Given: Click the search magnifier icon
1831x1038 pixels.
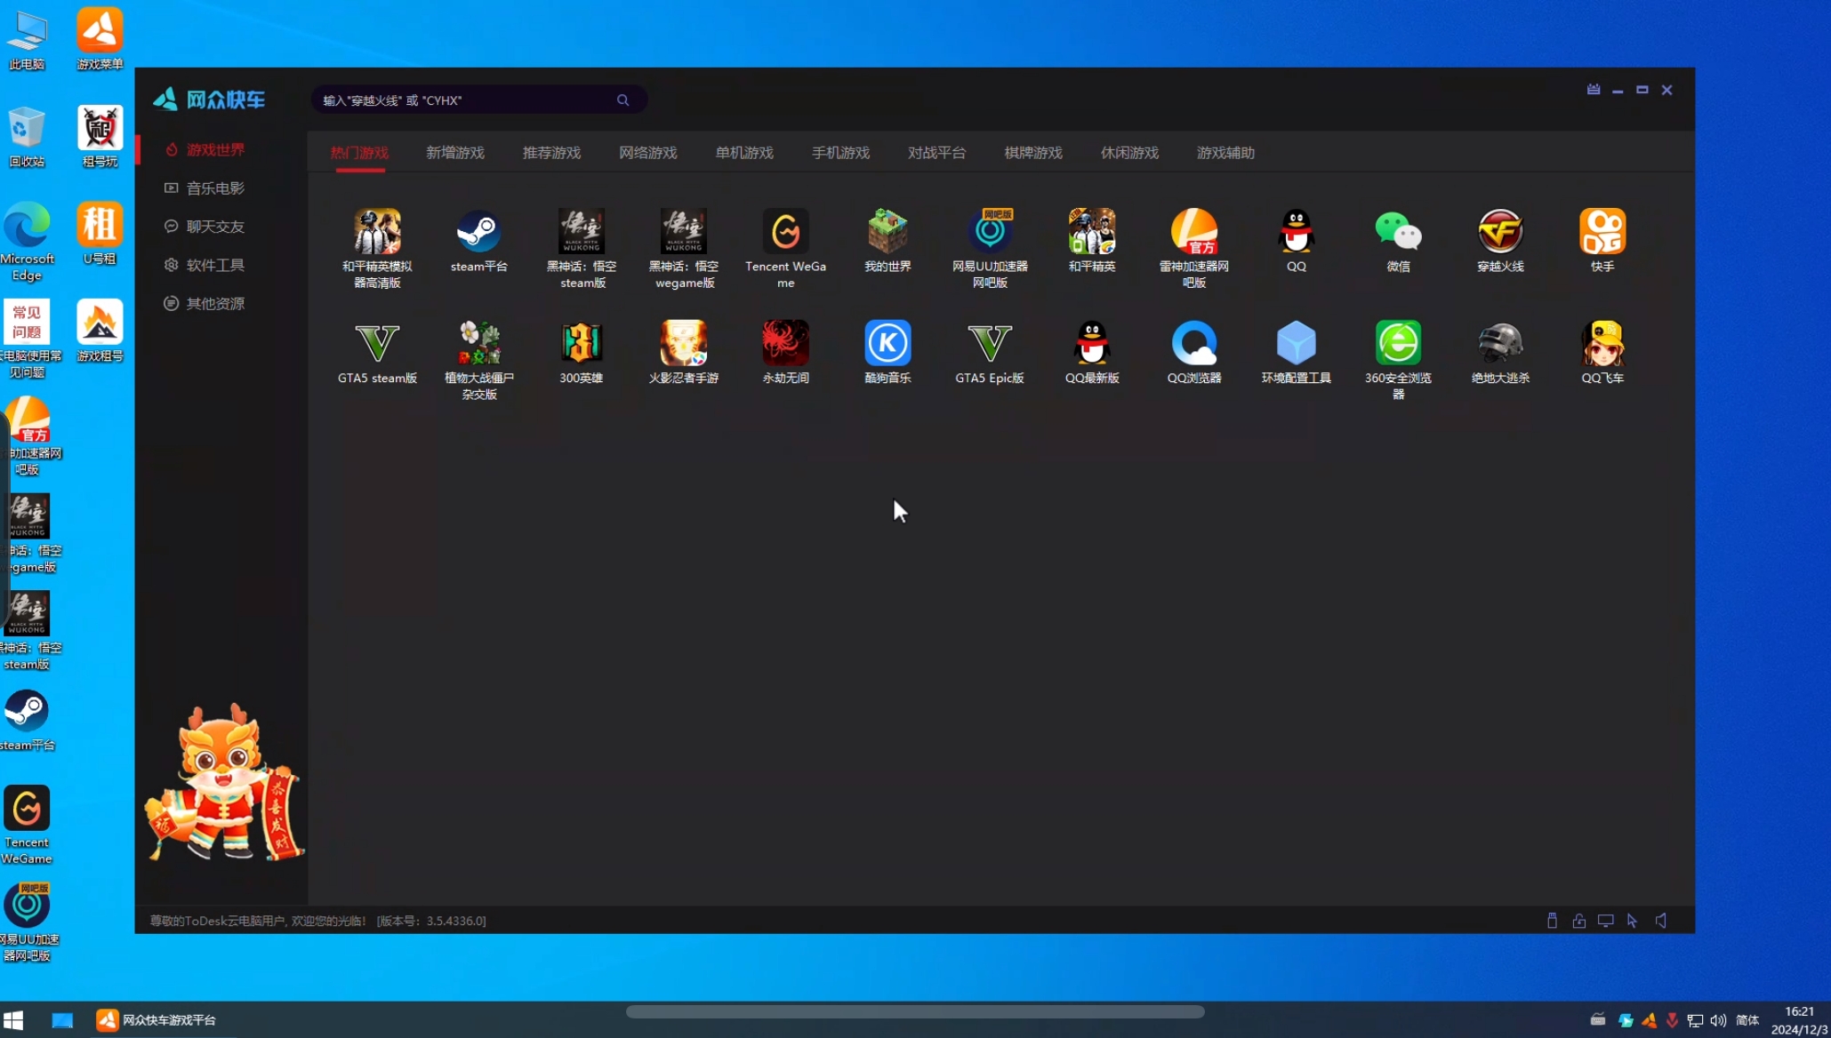Looking at the screenshot, I should (622, 100).
